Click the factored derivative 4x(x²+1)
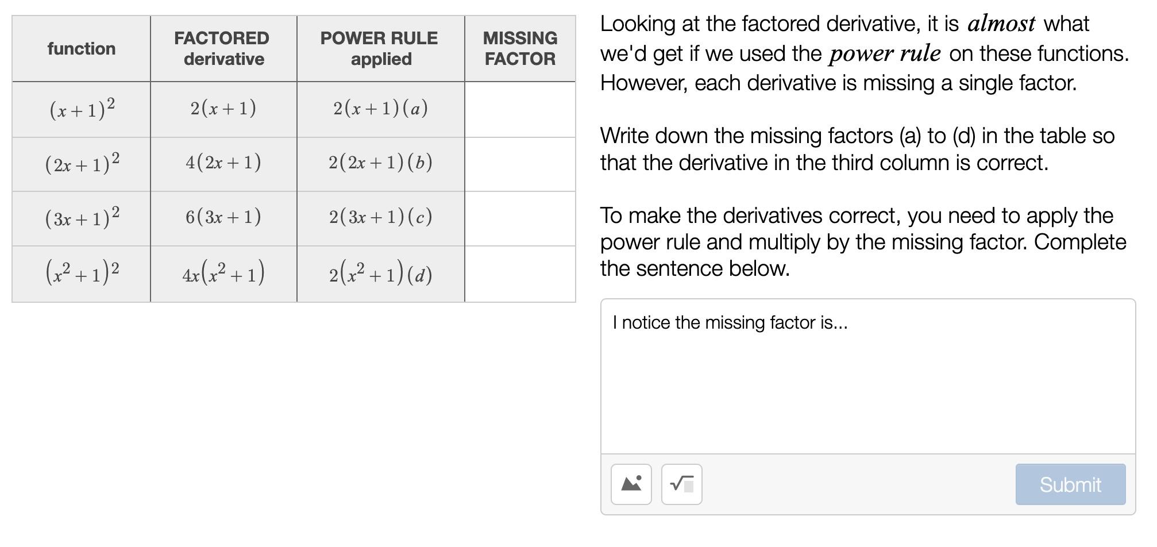Image resolution: width=1157 pixels, height=547 pixels. [223, 272]
